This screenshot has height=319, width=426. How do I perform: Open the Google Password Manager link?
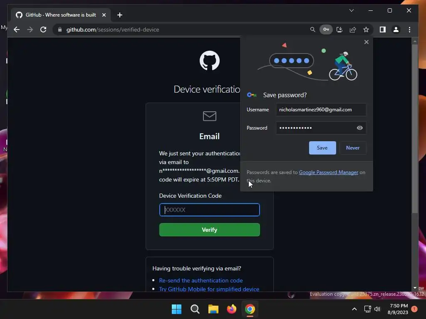tap(329, 172)
